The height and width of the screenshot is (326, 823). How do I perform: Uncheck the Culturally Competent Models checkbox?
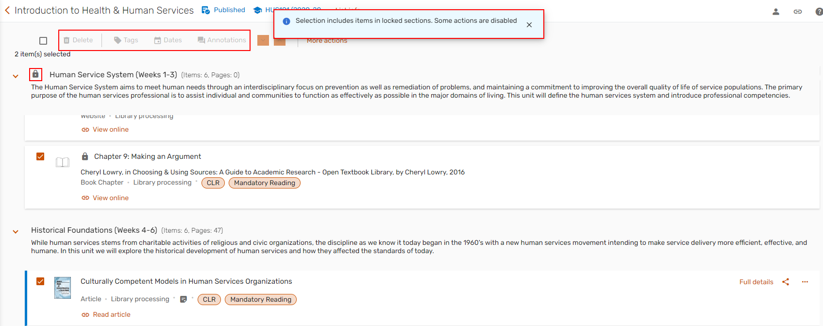(x=40, y=281)
